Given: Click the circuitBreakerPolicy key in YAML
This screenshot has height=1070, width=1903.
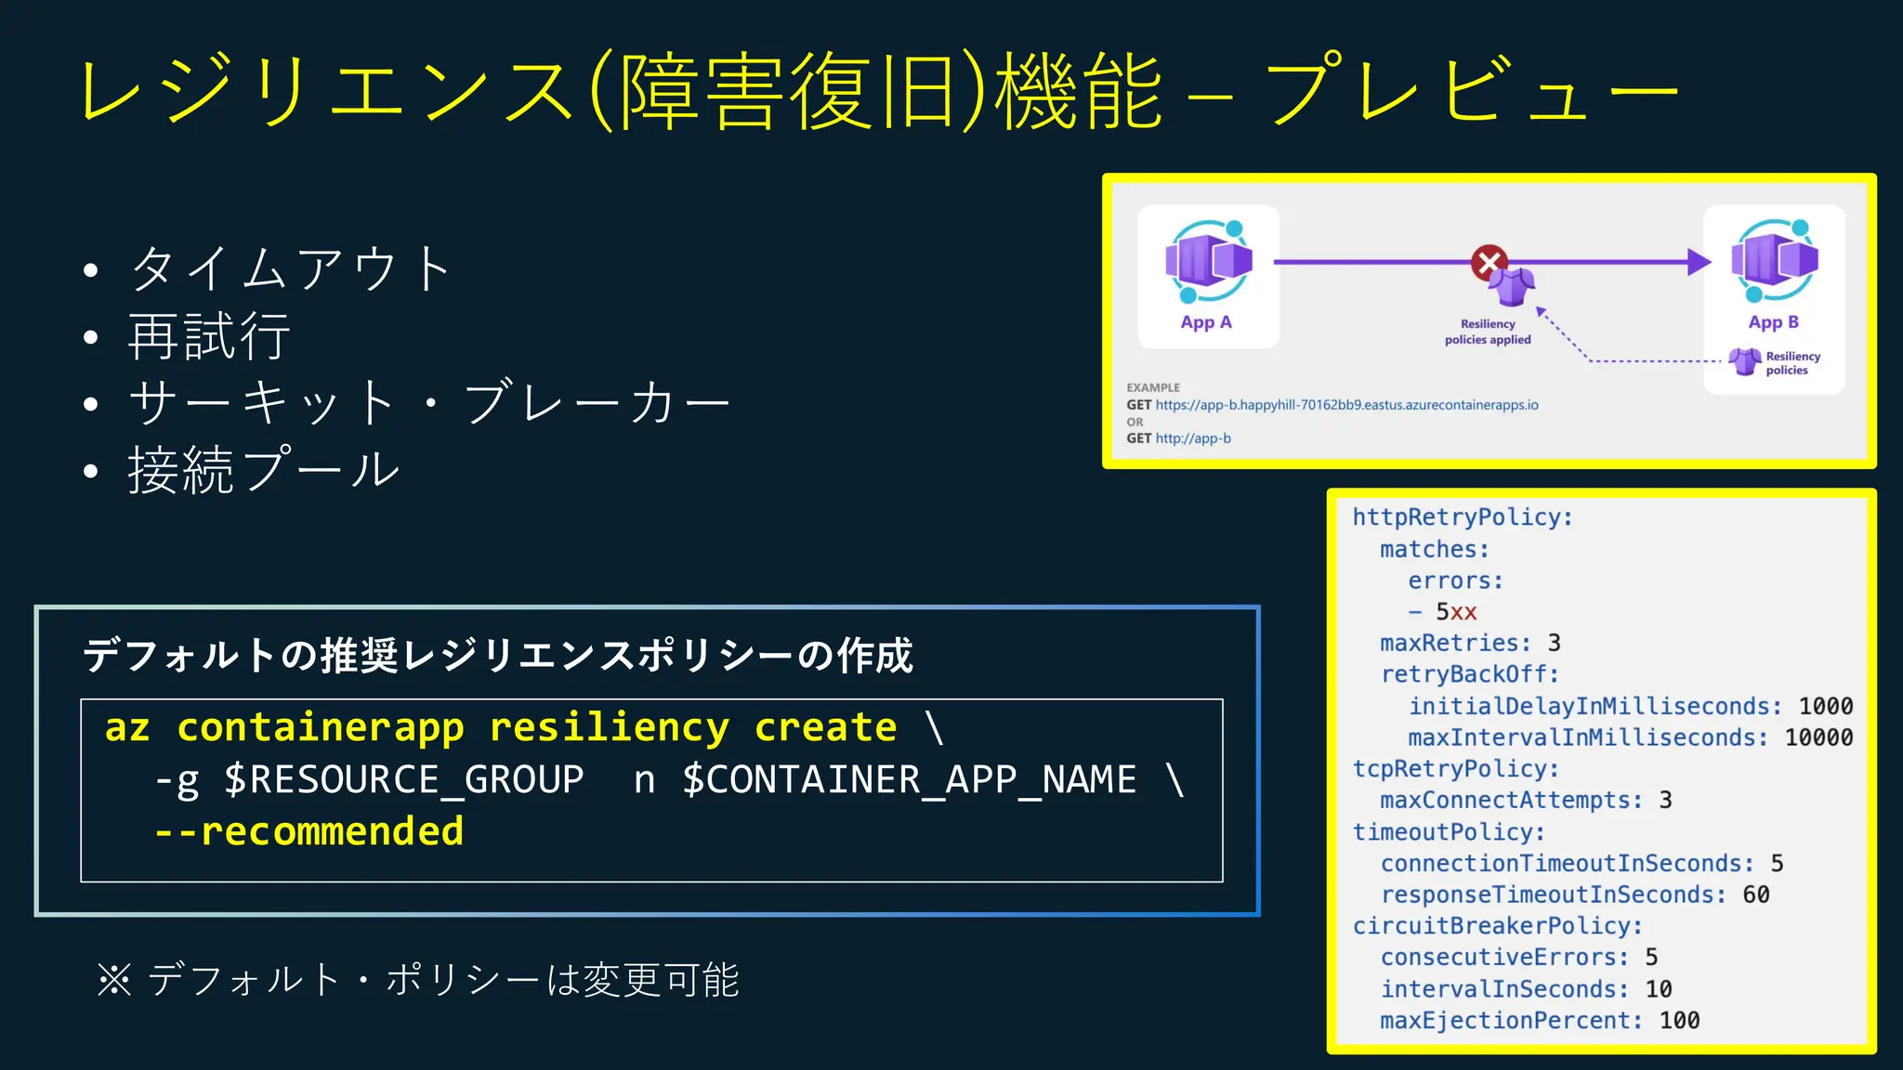Looking at the screenshot, I should point(1497,926).
